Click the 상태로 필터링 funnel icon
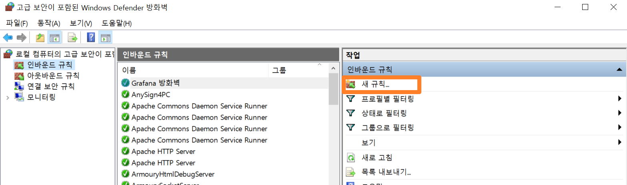Screen dimensions: 627x185 click(x=351, y=113)
